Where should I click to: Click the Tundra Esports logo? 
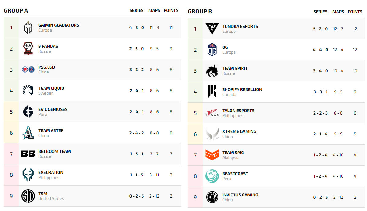(212, 29)
